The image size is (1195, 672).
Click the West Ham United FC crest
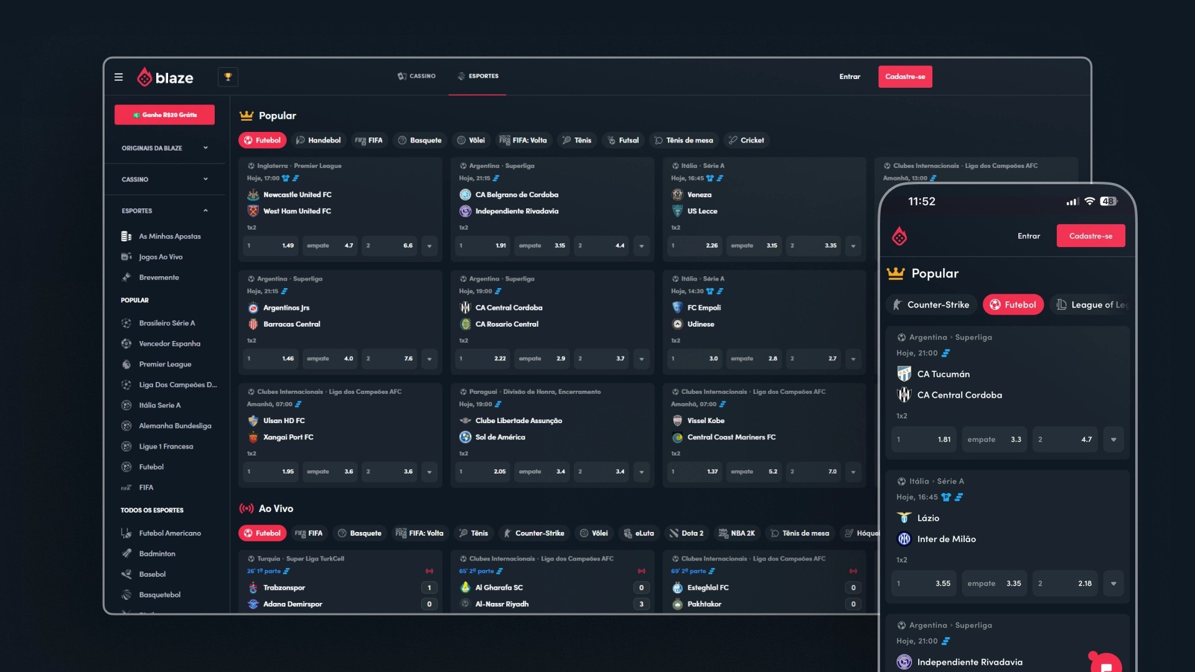pyautogui.click(x=253, y=211)
